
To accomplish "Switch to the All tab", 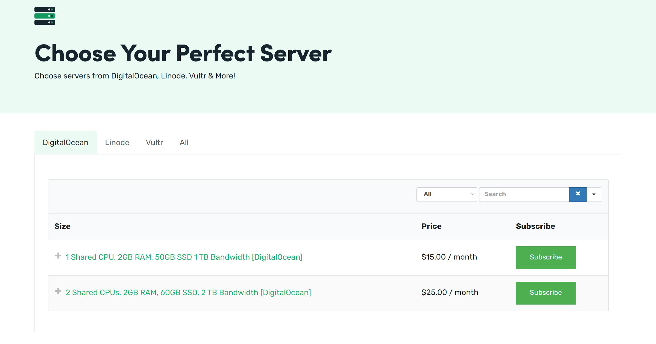I will 184,142.
